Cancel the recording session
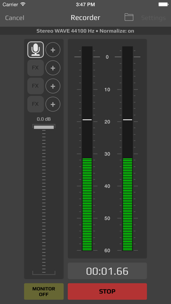Screen dimensions: 171x304 15,18
